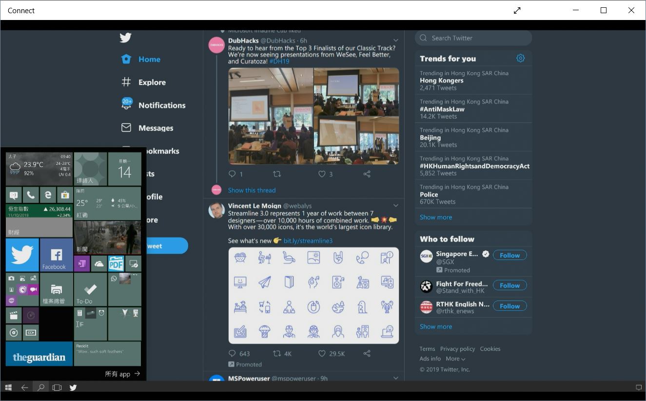Open Privacy policy footer link
Image resolution: width=646 pixels, height=401 pixels.
(457, 349)
